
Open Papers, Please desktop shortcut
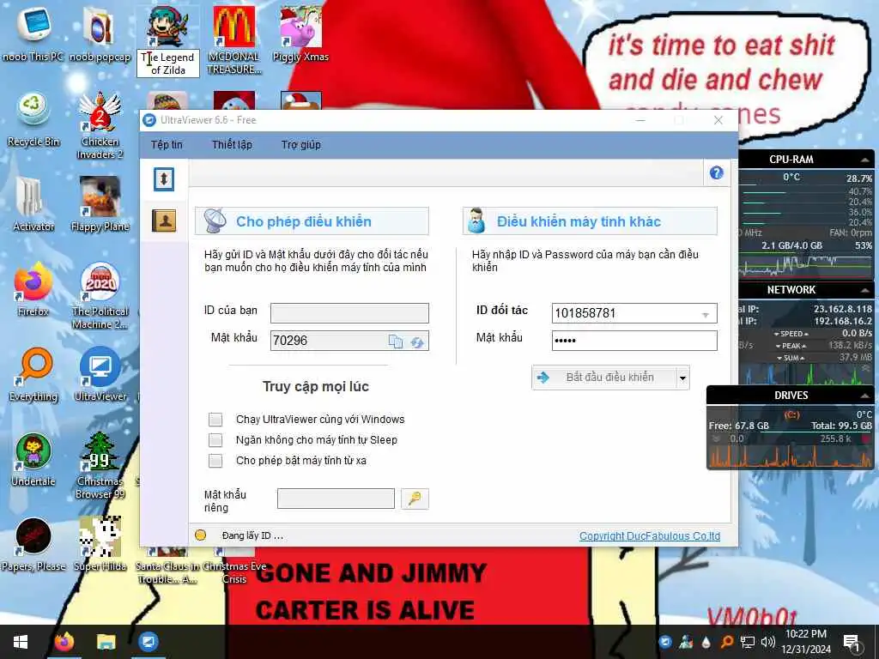(33, 545)
